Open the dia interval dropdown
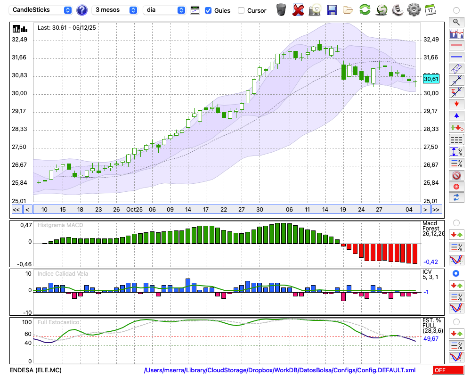 coord(164,10)
